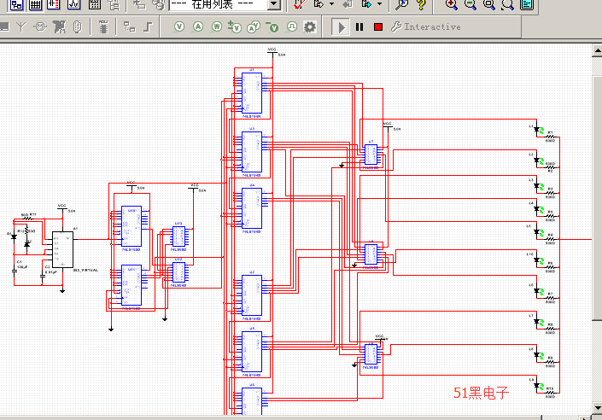The width and height of the screenshot is (602, 420).
Task: Place a voltage probe
Action: (x=179, y=26)
